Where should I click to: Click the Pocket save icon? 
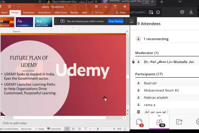click(182, 12)
